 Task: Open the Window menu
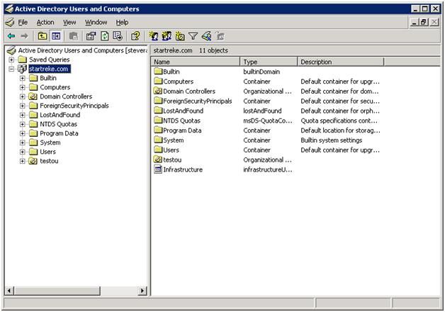coord(96,22)
